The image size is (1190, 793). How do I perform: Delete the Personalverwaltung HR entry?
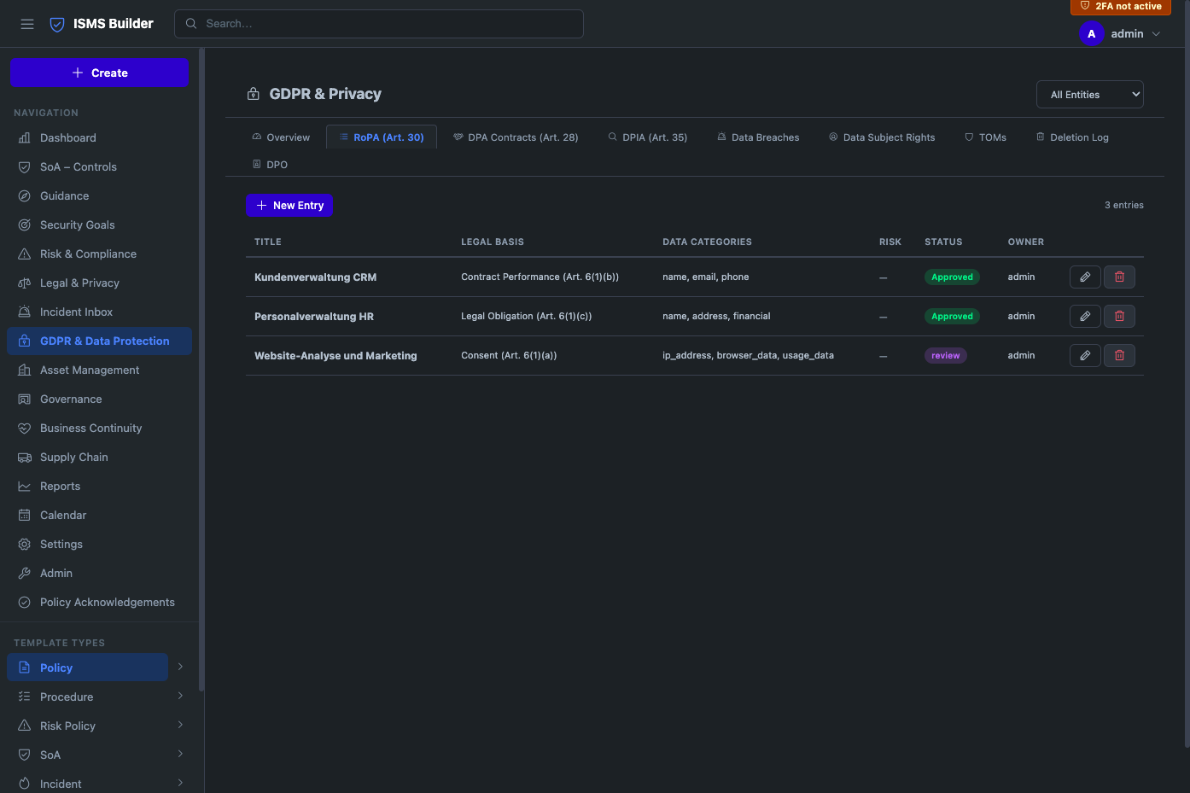click(x=1119, y=316)
